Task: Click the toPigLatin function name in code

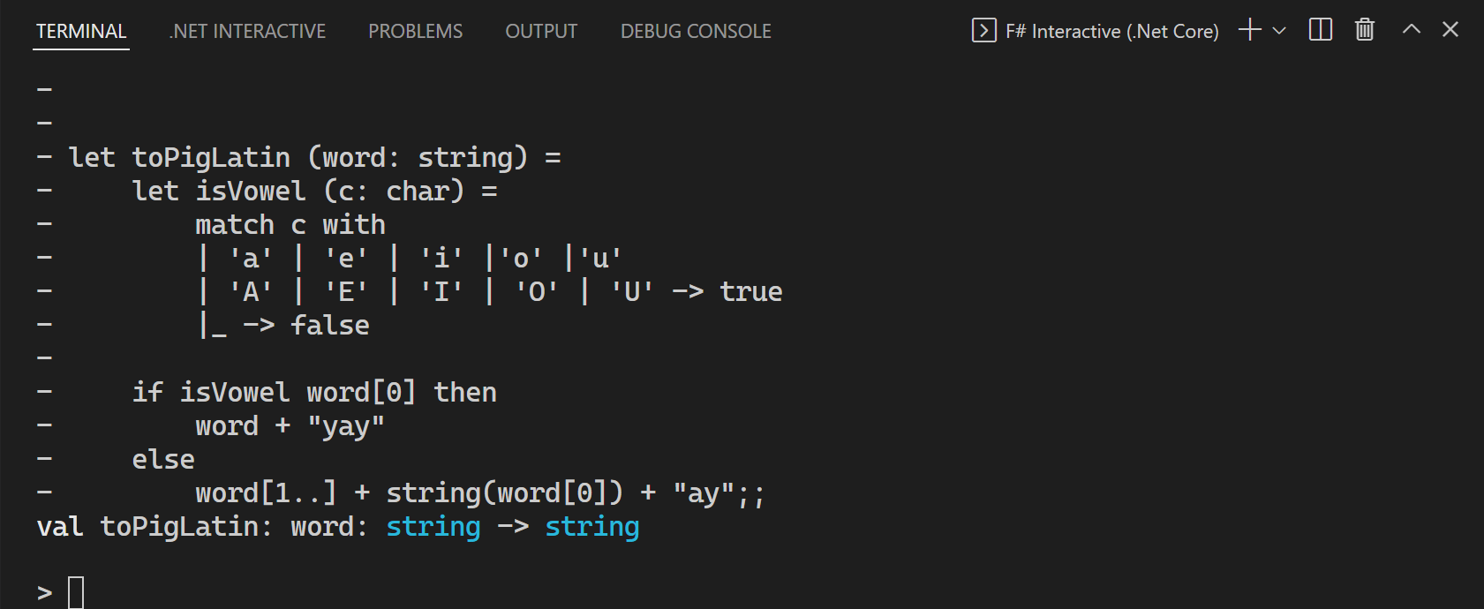Action: click(209, 156)
